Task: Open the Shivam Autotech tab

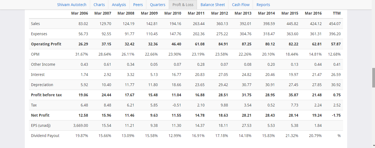Action: pos(72,5)
